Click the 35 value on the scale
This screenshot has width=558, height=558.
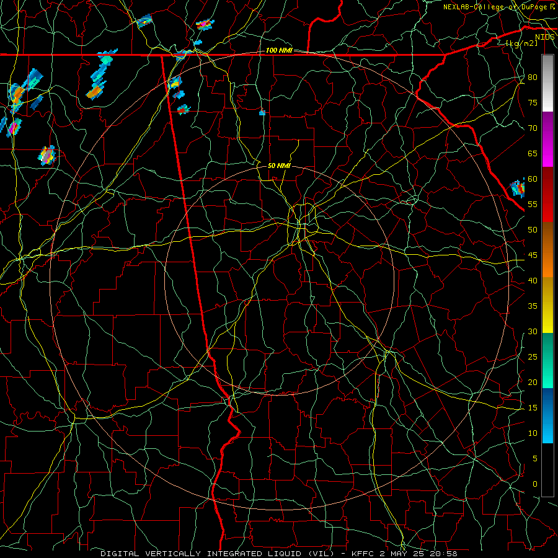(533, 306)
